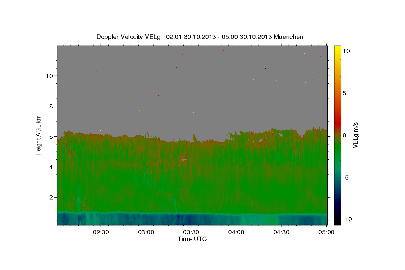Click the gray no-data region above 8 km

[192, 76]
